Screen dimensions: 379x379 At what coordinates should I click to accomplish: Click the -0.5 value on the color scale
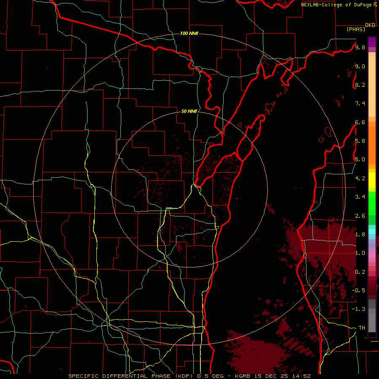(358, 291)
